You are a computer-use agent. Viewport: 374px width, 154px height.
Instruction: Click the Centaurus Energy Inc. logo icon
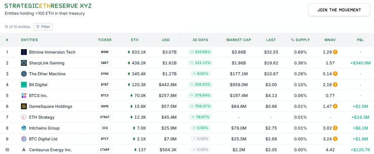pyautogui.click(x=24, y=150)
